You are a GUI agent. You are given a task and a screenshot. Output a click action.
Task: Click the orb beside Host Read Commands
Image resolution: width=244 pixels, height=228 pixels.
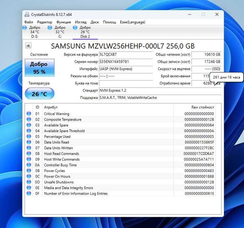coord(29,154)
